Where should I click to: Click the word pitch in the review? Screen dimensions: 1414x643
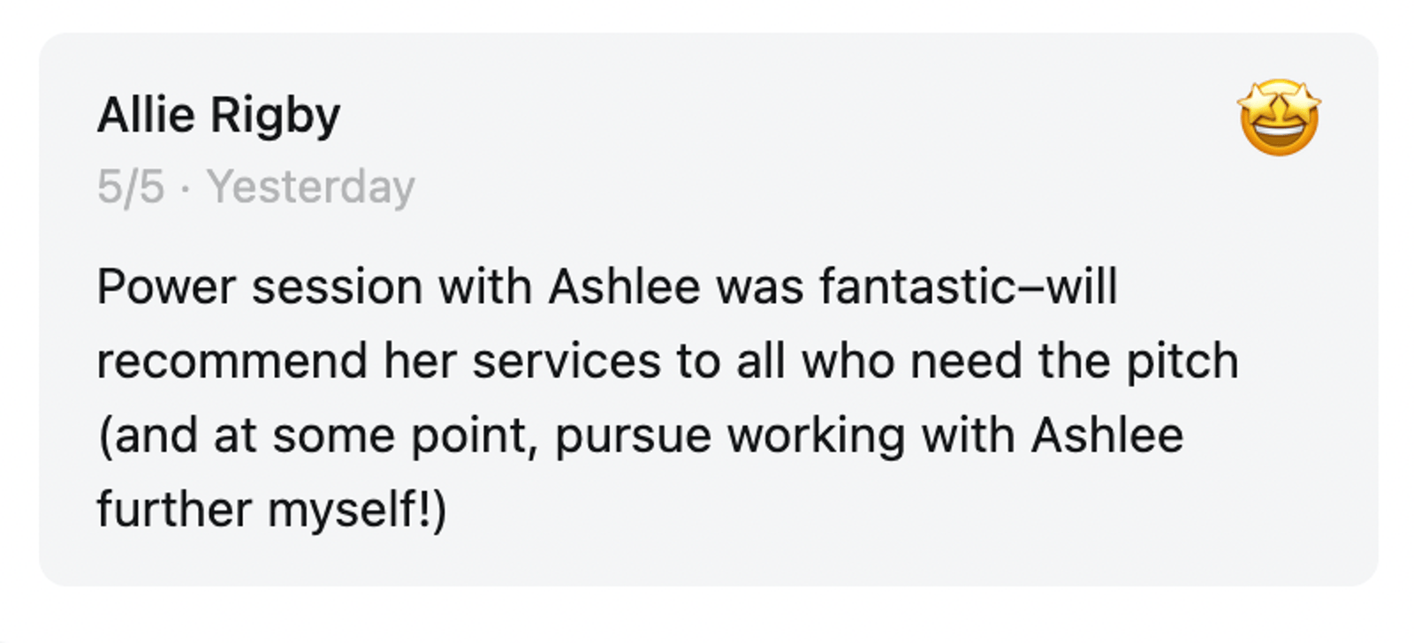point(1182,361)
